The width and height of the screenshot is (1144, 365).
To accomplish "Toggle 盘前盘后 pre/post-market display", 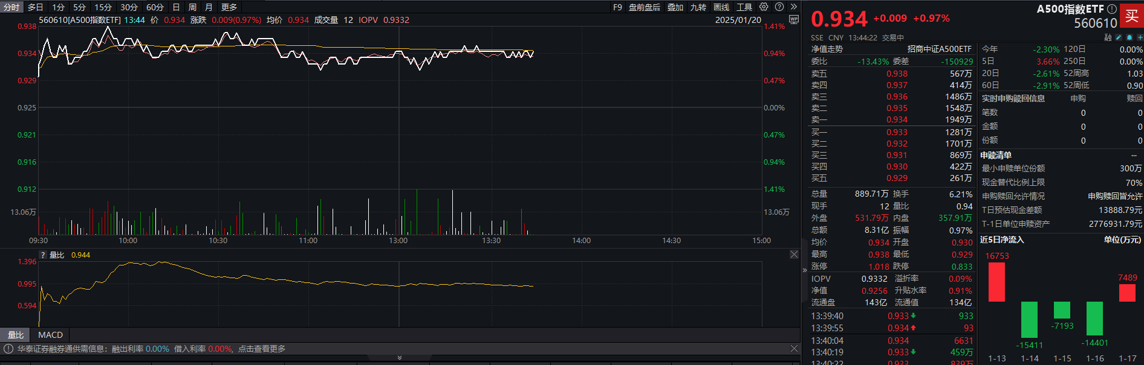I will [644, 7].
